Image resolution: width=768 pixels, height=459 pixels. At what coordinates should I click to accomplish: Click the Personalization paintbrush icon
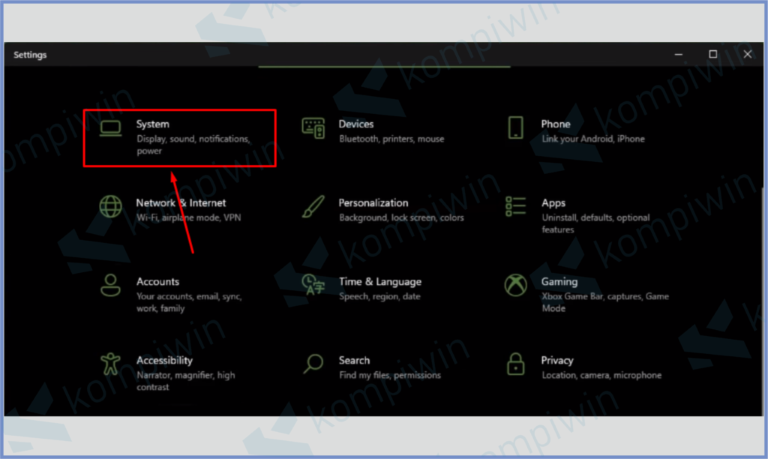(313, 206)
